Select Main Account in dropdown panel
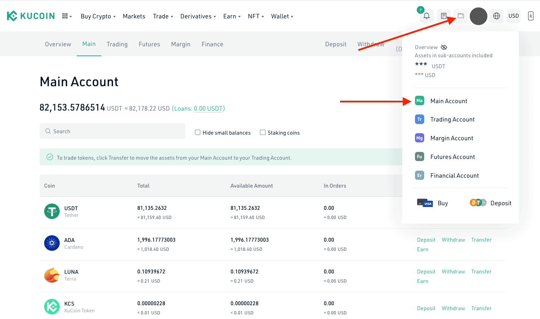 tap(449, 101)
